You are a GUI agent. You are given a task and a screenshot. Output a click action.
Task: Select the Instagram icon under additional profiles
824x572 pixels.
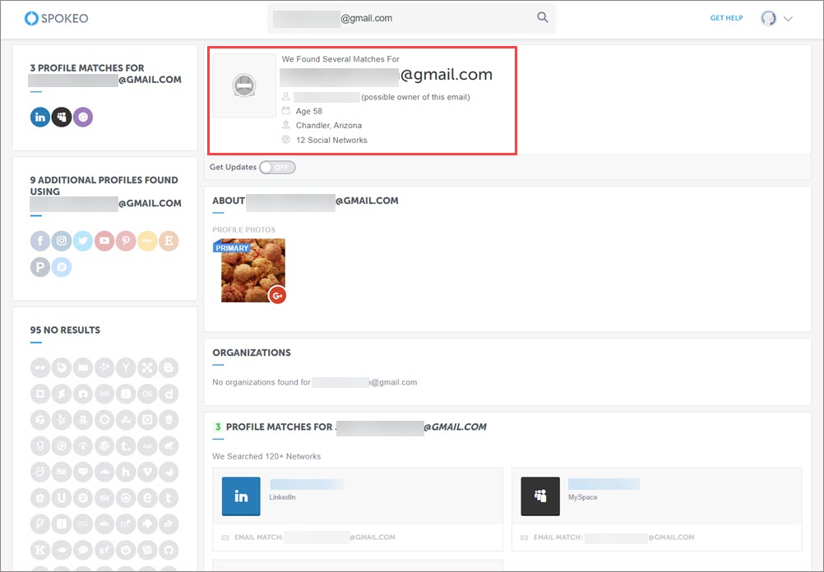62,241
